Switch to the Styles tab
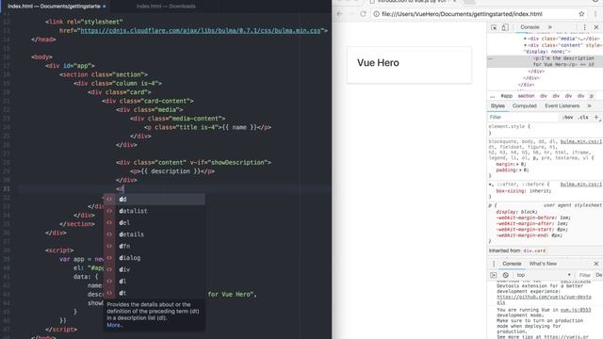The image size is (603, 339). coord(497,105)
